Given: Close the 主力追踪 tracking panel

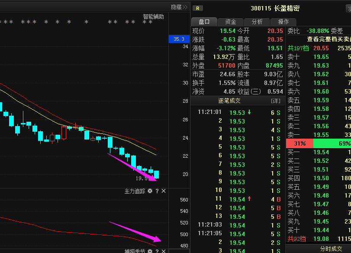Looking at the screenshot, I should (x=164, y=191).
